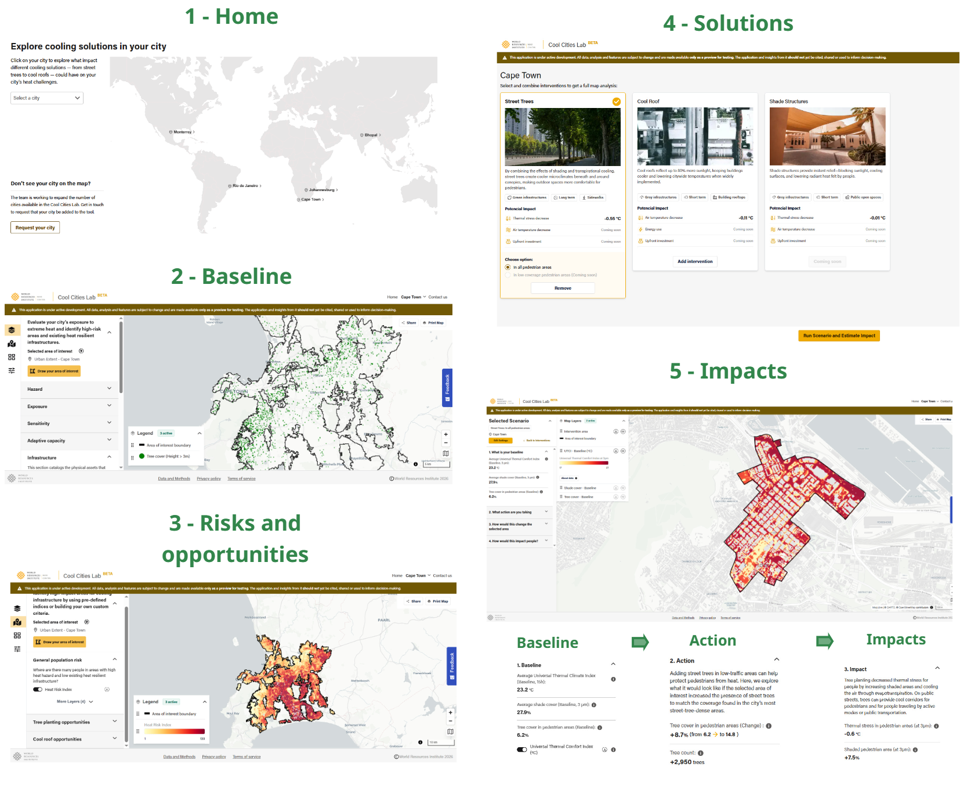Zoom in on the Risks screen map
Image resolution: width=960 pixels, height=789 pixels.
tap(450, 712)
